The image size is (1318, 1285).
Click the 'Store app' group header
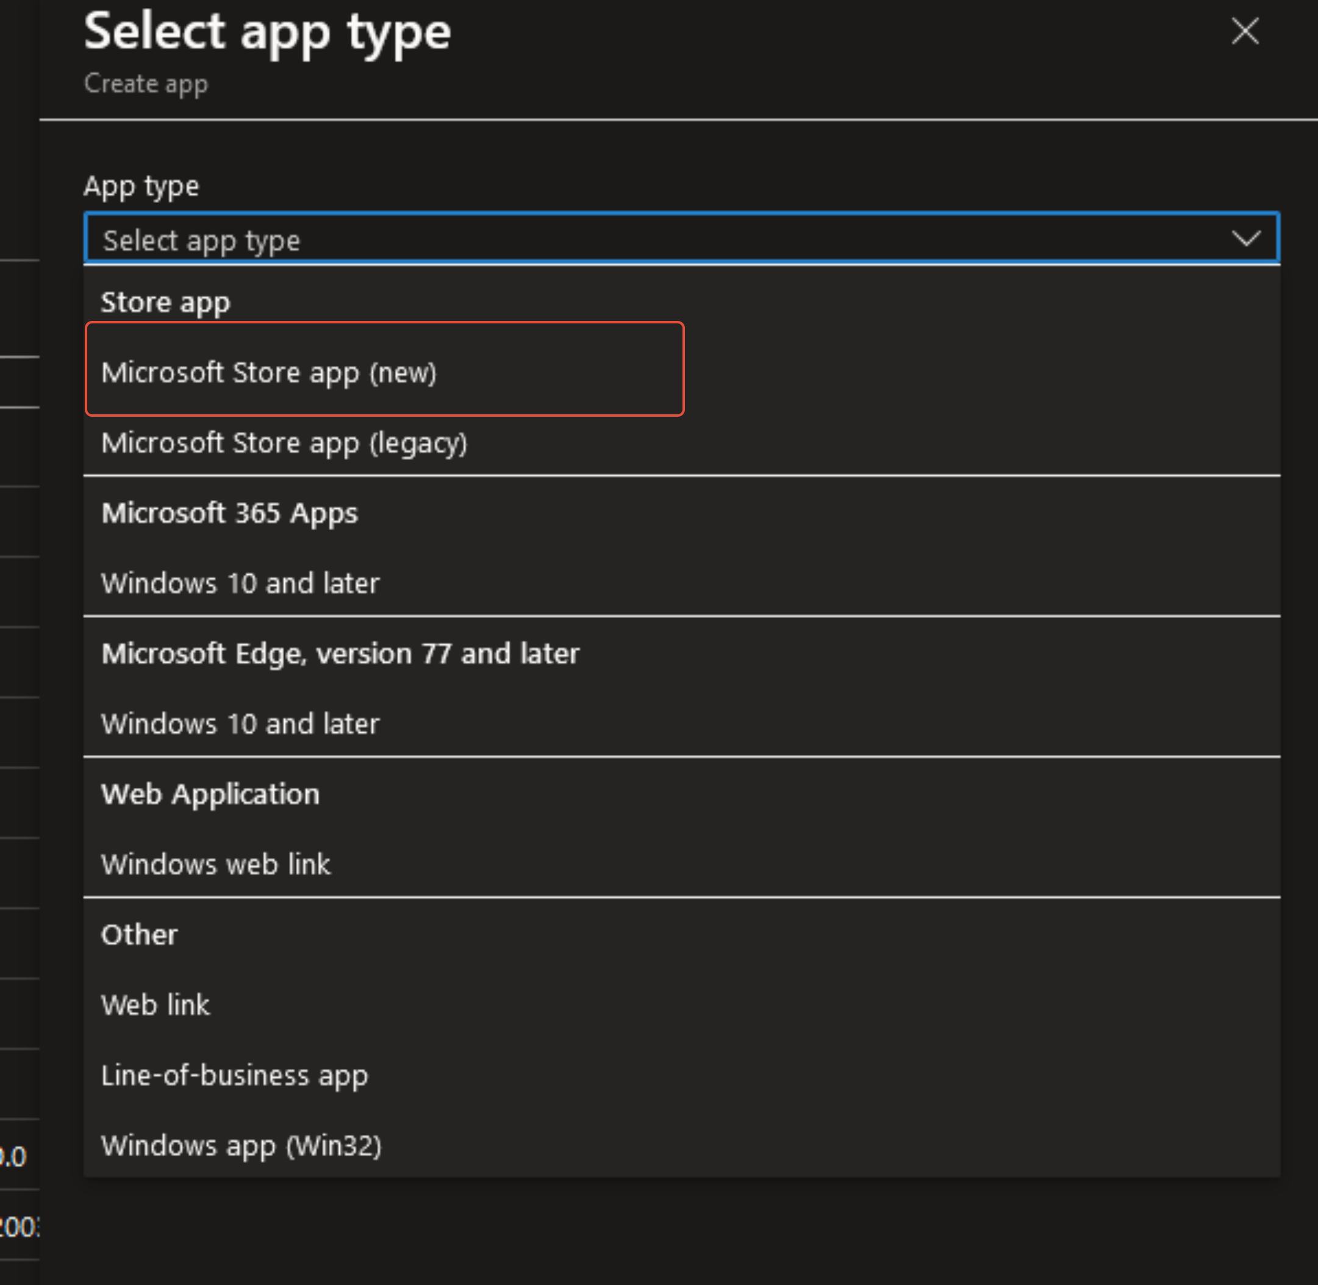[165, 303]
